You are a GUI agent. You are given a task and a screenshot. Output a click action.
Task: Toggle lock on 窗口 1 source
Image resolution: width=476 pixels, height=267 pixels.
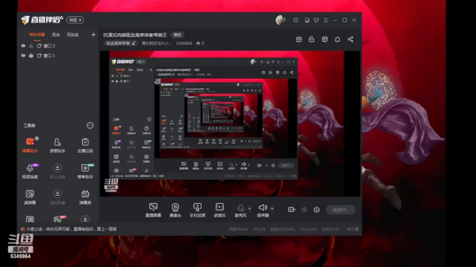pos(31,56)
